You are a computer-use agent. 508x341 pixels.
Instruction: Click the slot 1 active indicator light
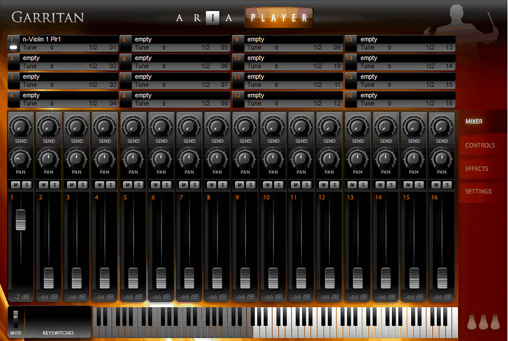13,48
